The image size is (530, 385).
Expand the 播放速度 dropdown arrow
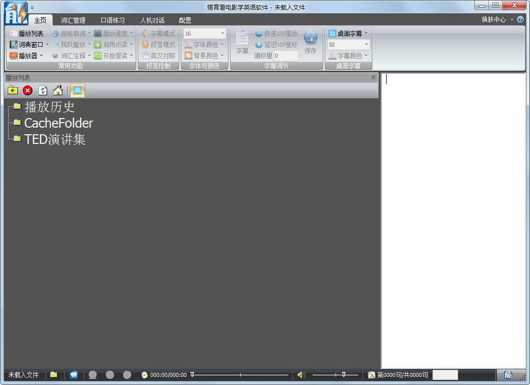point(131,33)
